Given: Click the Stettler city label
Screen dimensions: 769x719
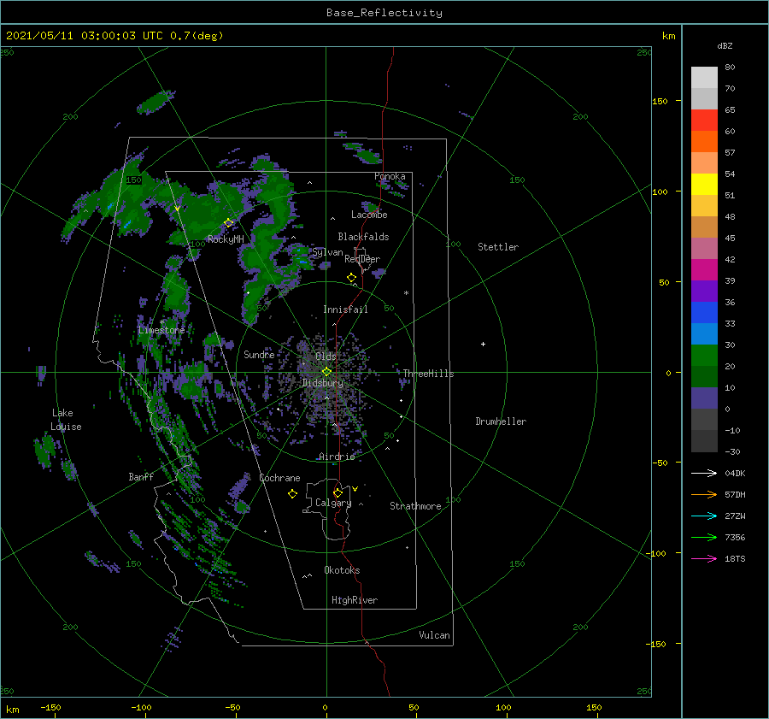Looking at the screenshot, I should 498,247.
